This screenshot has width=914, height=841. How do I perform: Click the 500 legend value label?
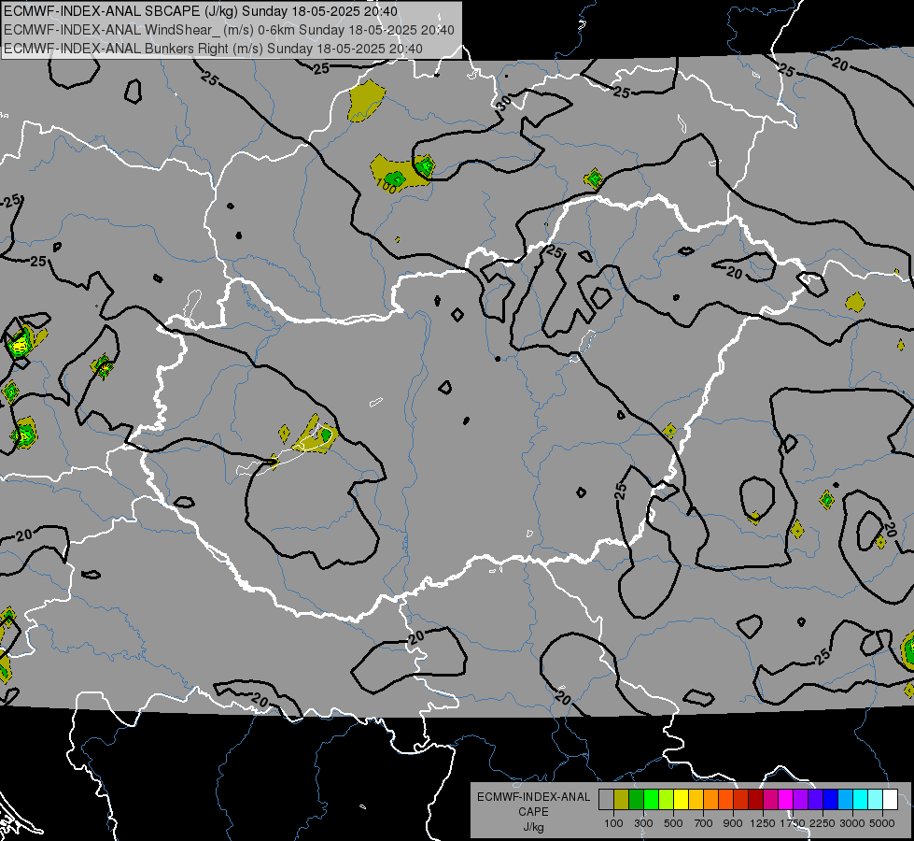point(673,823)
